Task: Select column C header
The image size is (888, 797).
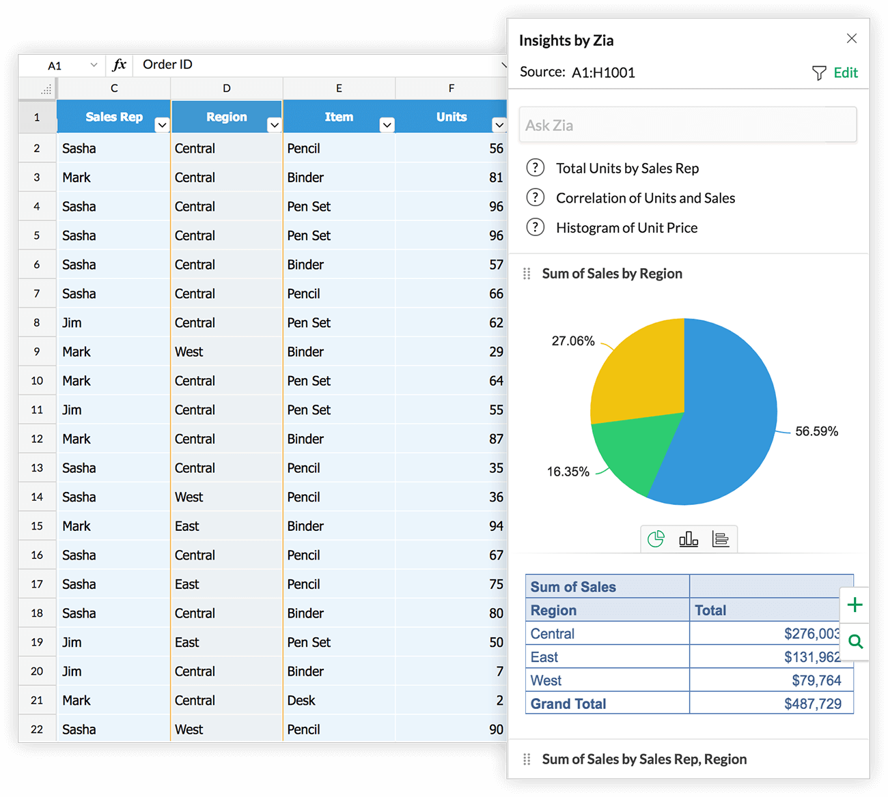Action: [x=114, y=89]
